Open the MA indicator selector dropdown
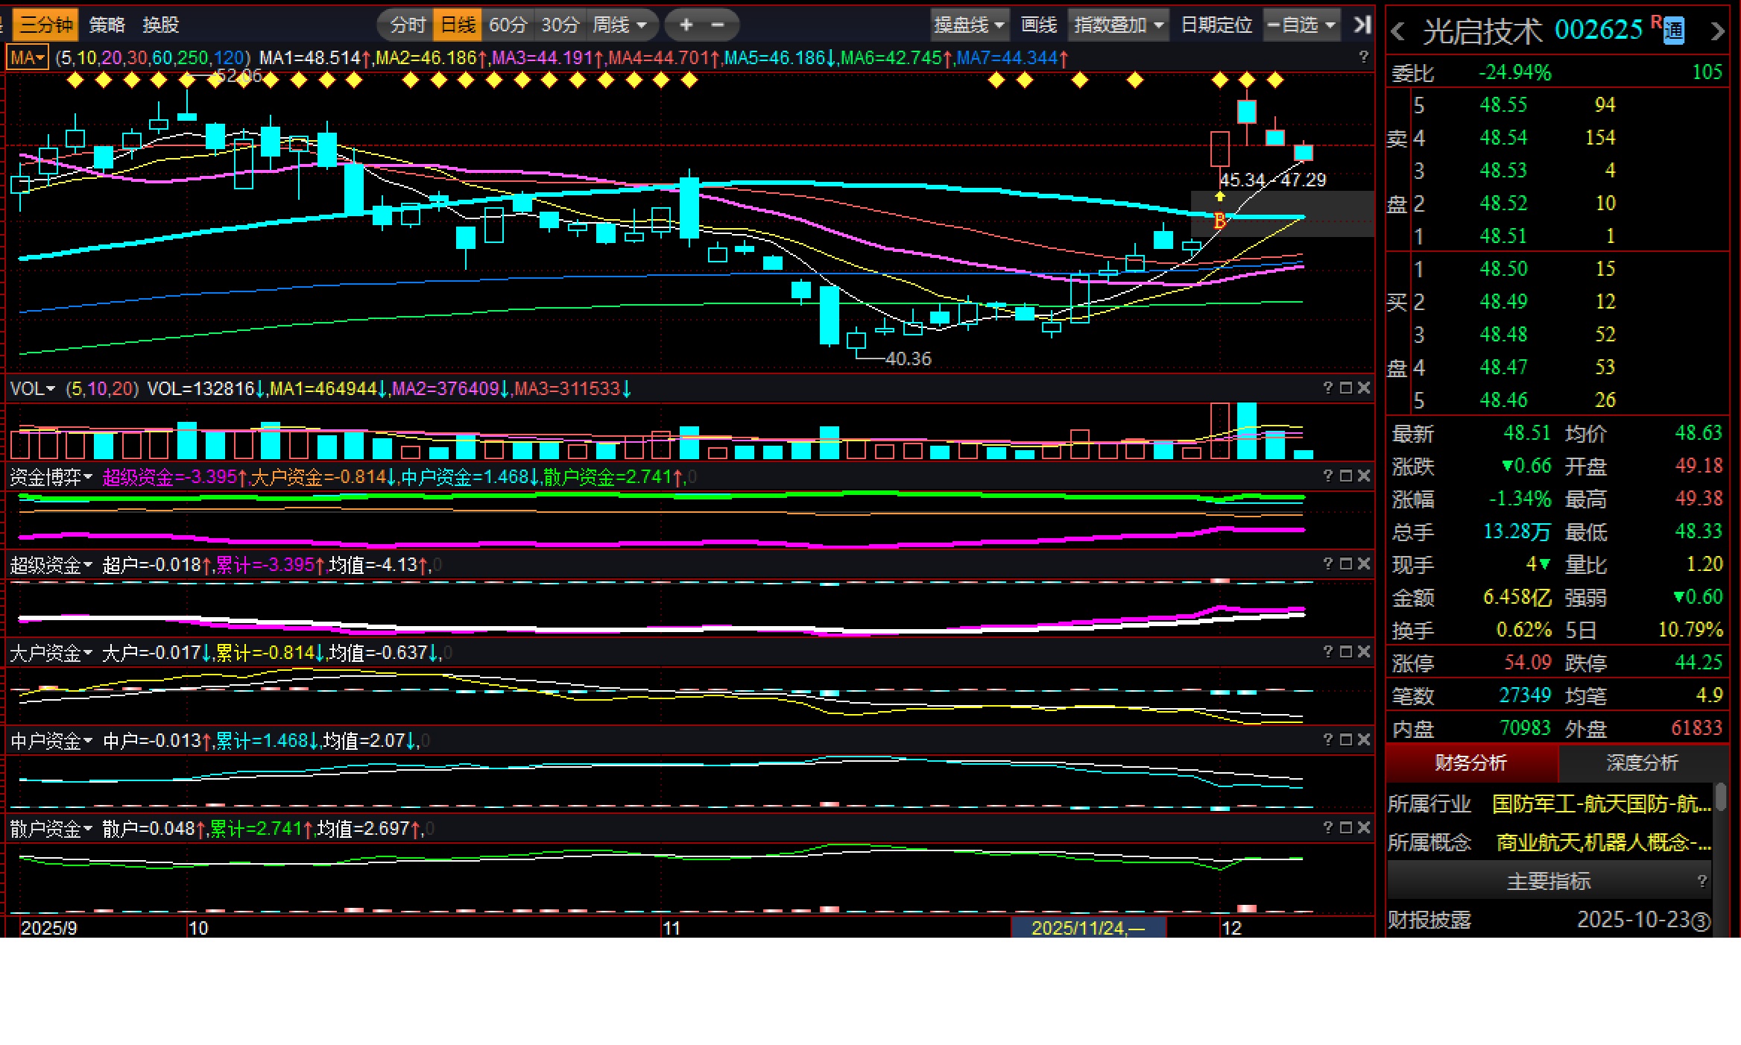Image resolution: width=1741 pixels, height=1045 pixels. tap(28, 57)
